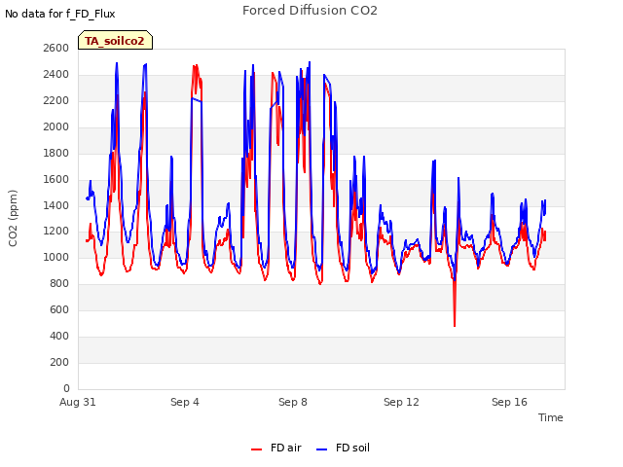Click the blue FD soil legend swatch
Image resolution: width=623 pixels, height=467 pixels.
coord(321,449)
